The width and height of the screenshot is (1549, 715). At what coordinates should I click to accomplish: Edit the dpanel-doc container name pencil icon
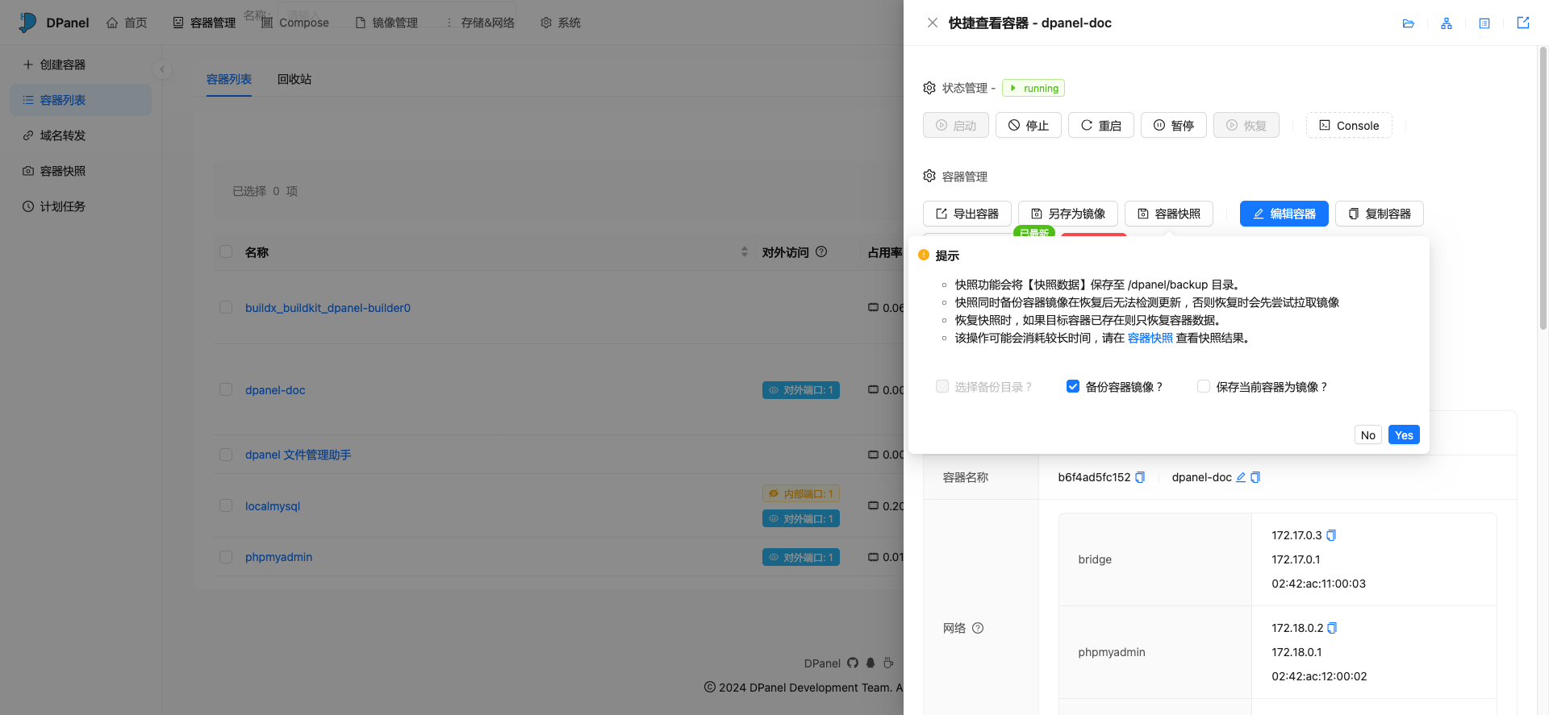(1241, 477)
